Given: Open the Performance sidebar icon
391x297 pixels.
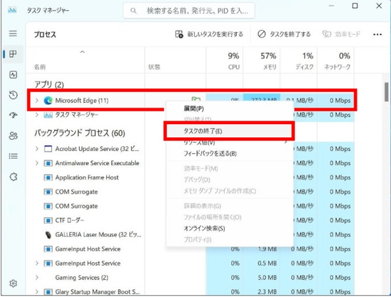Looking at the screenshot, I should coord(13,75).
